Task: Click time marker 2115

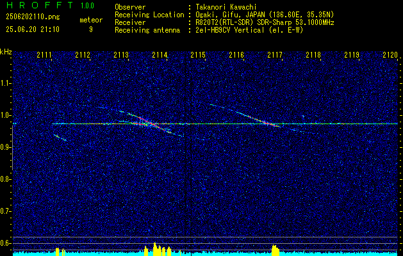Action: [198, 54]
